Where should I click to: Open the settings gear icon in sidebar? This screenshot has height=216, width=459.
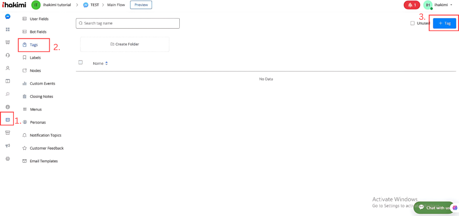[8, 159]
